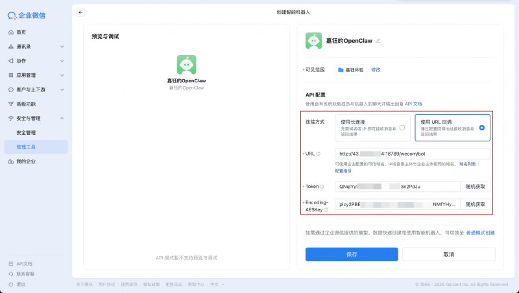The image size is (519, 293).
Task: Open 首页 from the sidebar
Action: click(x=21, y=32)
